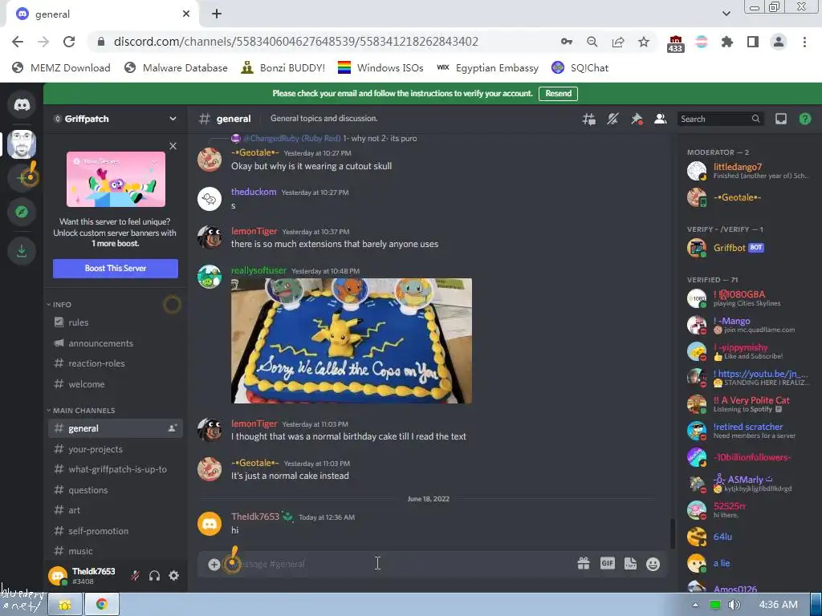Click Add a Server plus icon
Image resolution: width=822 pixels, height=616 pixels.
[x=22, y=177]
